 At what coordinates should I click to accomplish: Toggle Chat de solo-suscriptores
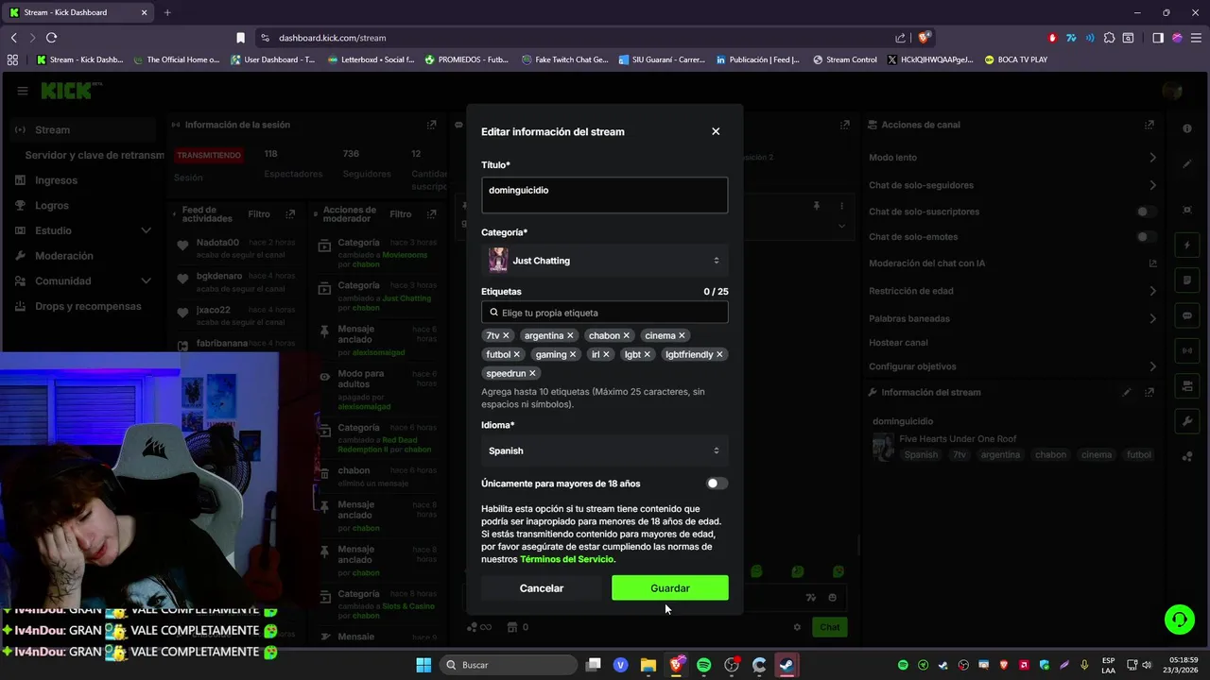coord(1146,212)
